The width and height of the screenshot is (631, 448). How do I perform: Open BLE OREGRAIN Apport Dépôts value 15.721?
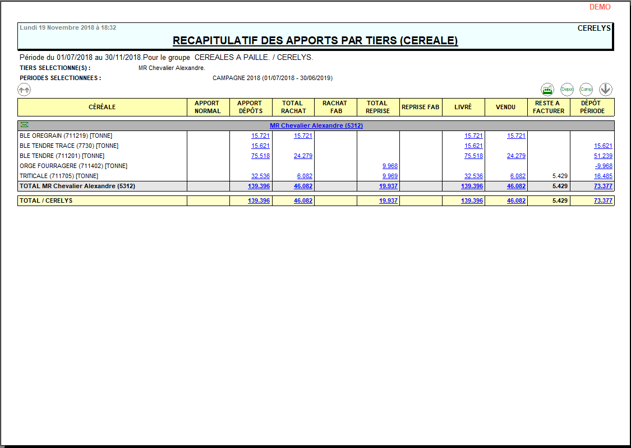pyautogui.click(x=260, y=136)
